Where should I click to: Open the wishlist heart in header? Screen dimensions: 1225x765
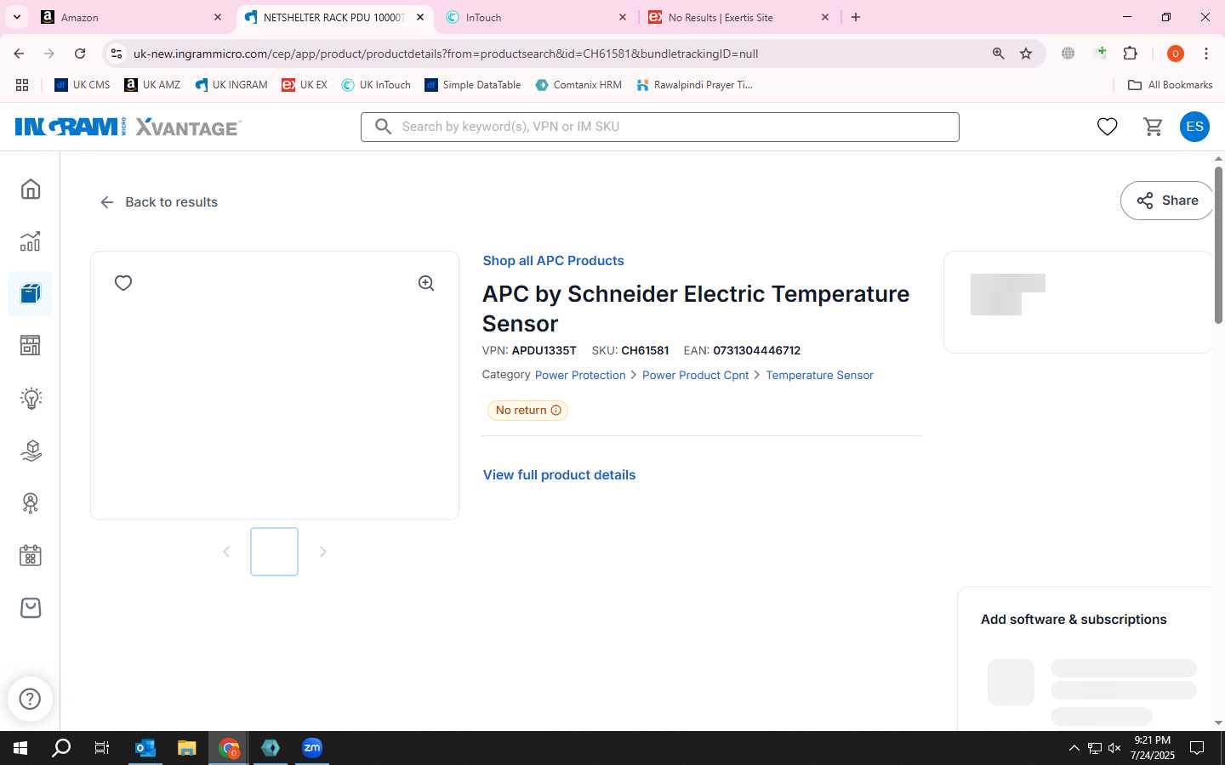pyautogui.click(x=1107, y=127)
